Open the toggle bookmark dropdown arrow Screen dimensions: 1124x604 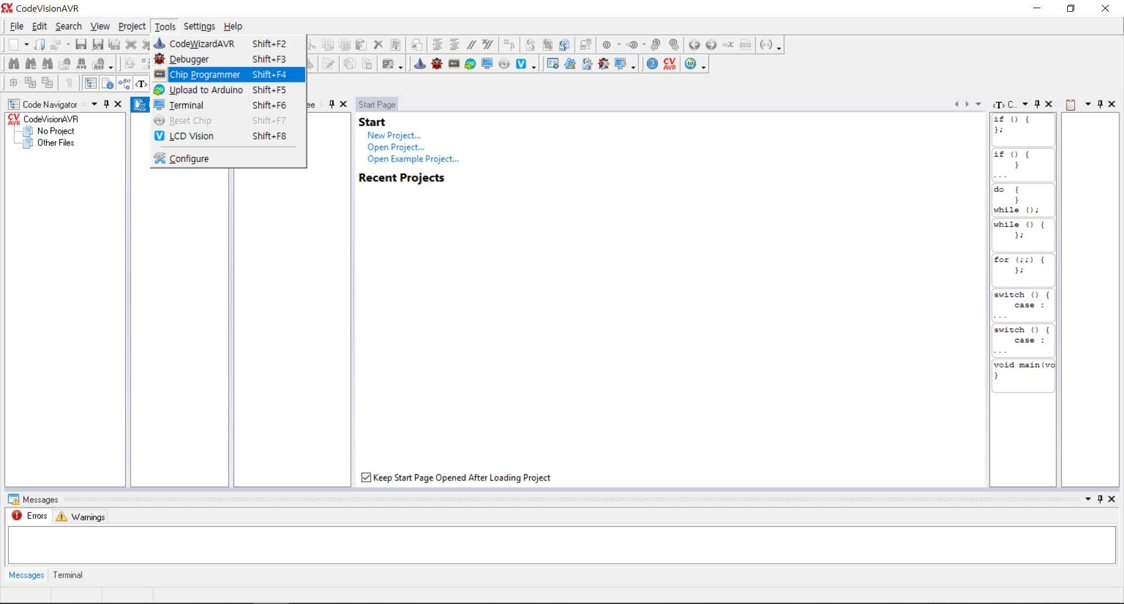(619, 44)
